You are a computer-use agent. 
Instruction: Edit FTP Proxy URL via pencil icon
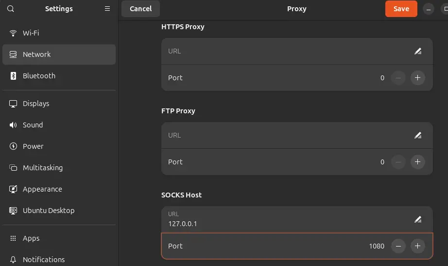pos(418,135)
